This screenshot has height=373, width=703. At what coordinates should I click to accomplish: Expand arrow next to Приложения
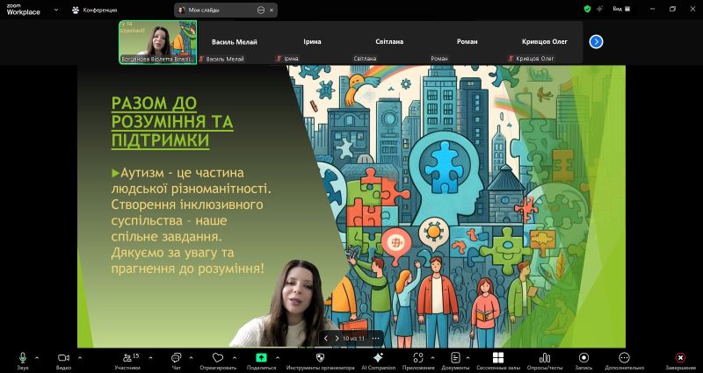click(x=432, y=358)
